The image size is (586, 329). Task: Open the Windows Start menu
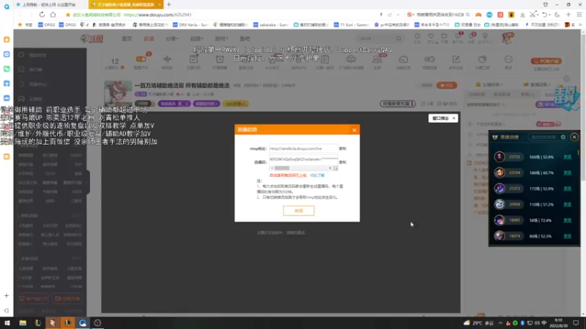7,322
